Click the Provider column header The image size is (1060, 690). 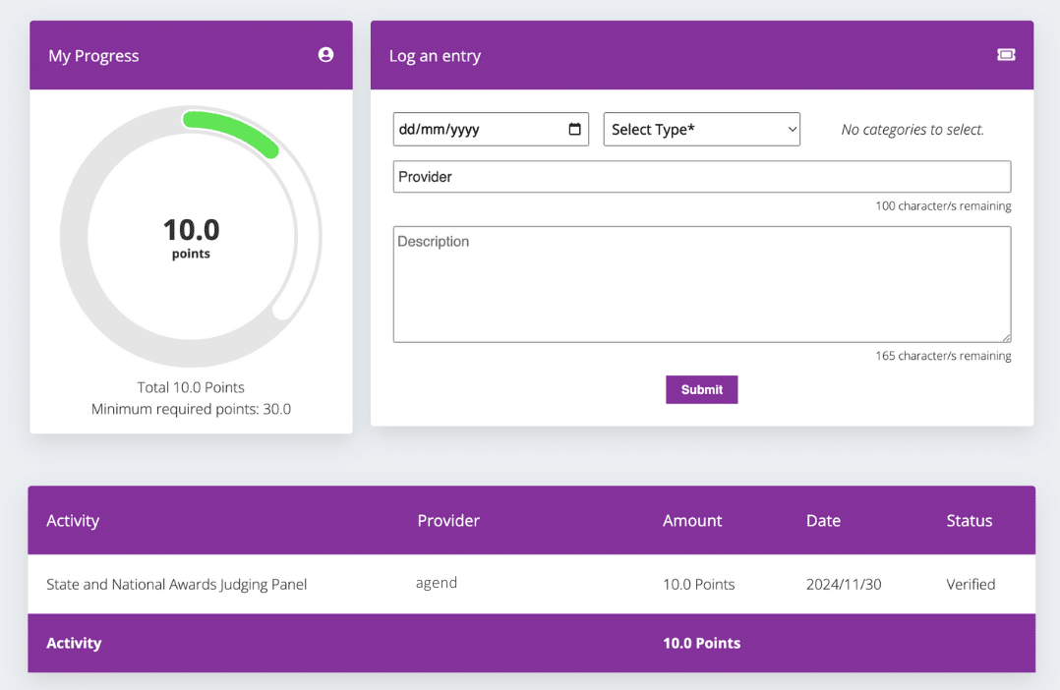(x=448, y=521)
